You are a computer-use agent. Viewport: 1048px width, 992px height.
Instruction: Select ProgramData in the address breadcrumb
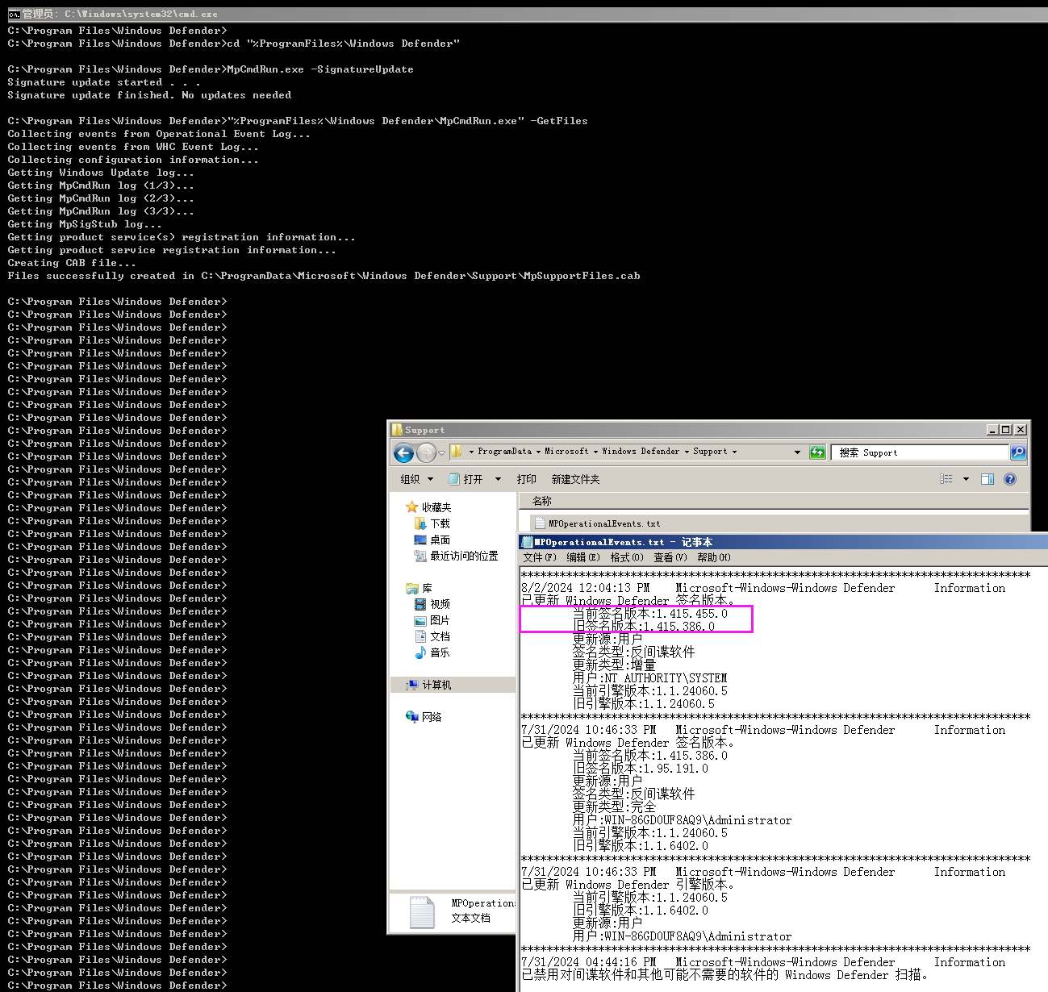504,452
